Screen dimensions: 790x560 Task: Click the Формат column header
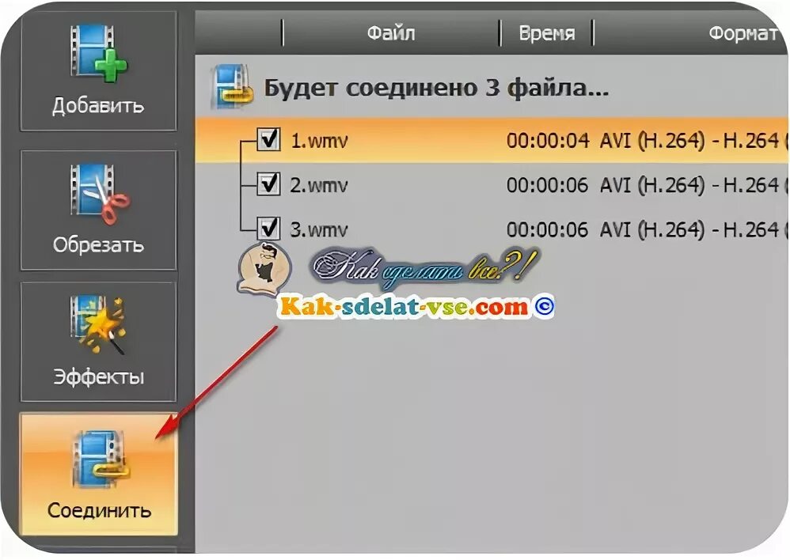(x=742, y=33)
